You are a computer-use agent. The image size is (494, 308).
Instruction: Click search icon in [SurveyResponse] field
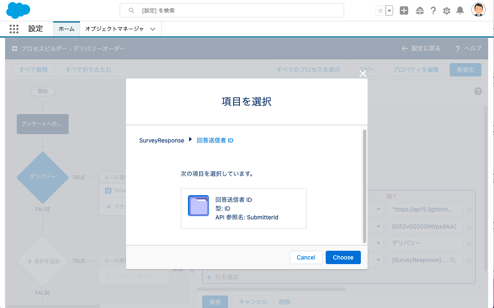click(x=453, y=260)
